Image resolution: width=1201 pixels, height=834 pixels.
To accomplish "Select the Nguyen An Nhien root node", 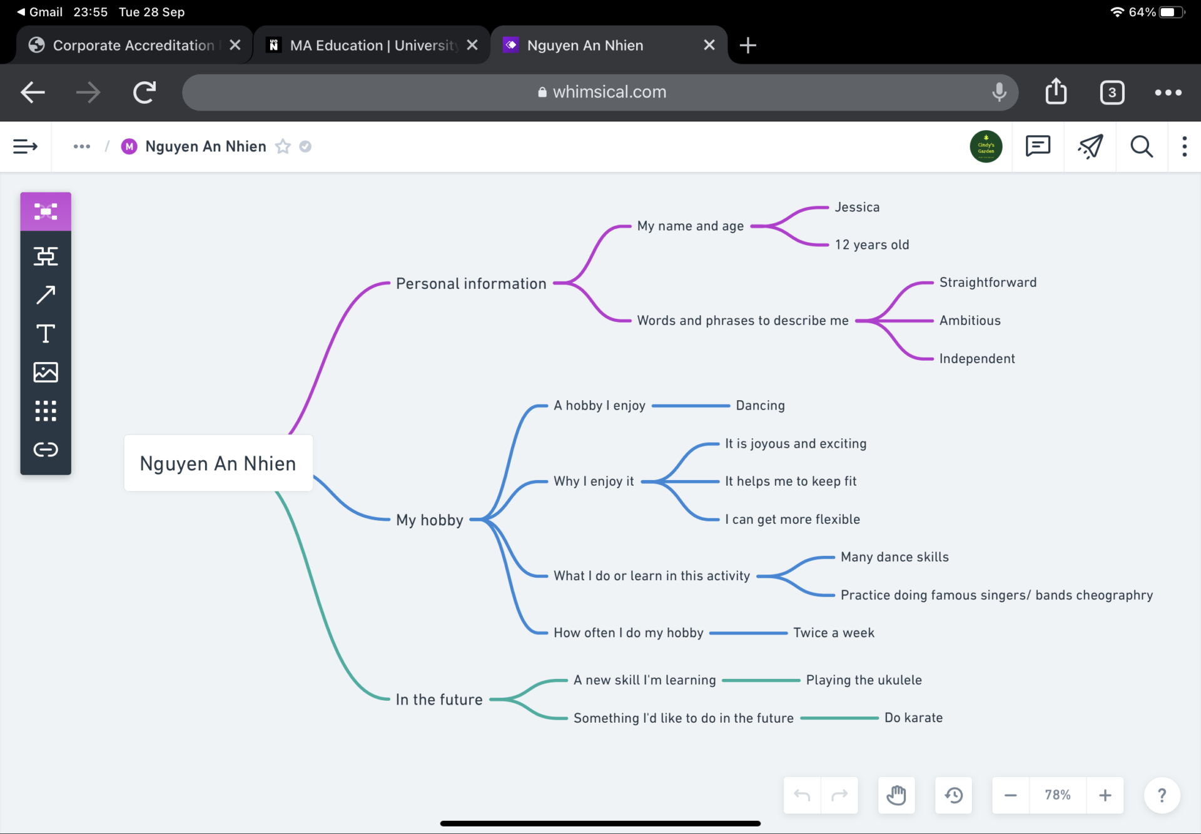I will [218, 463].
